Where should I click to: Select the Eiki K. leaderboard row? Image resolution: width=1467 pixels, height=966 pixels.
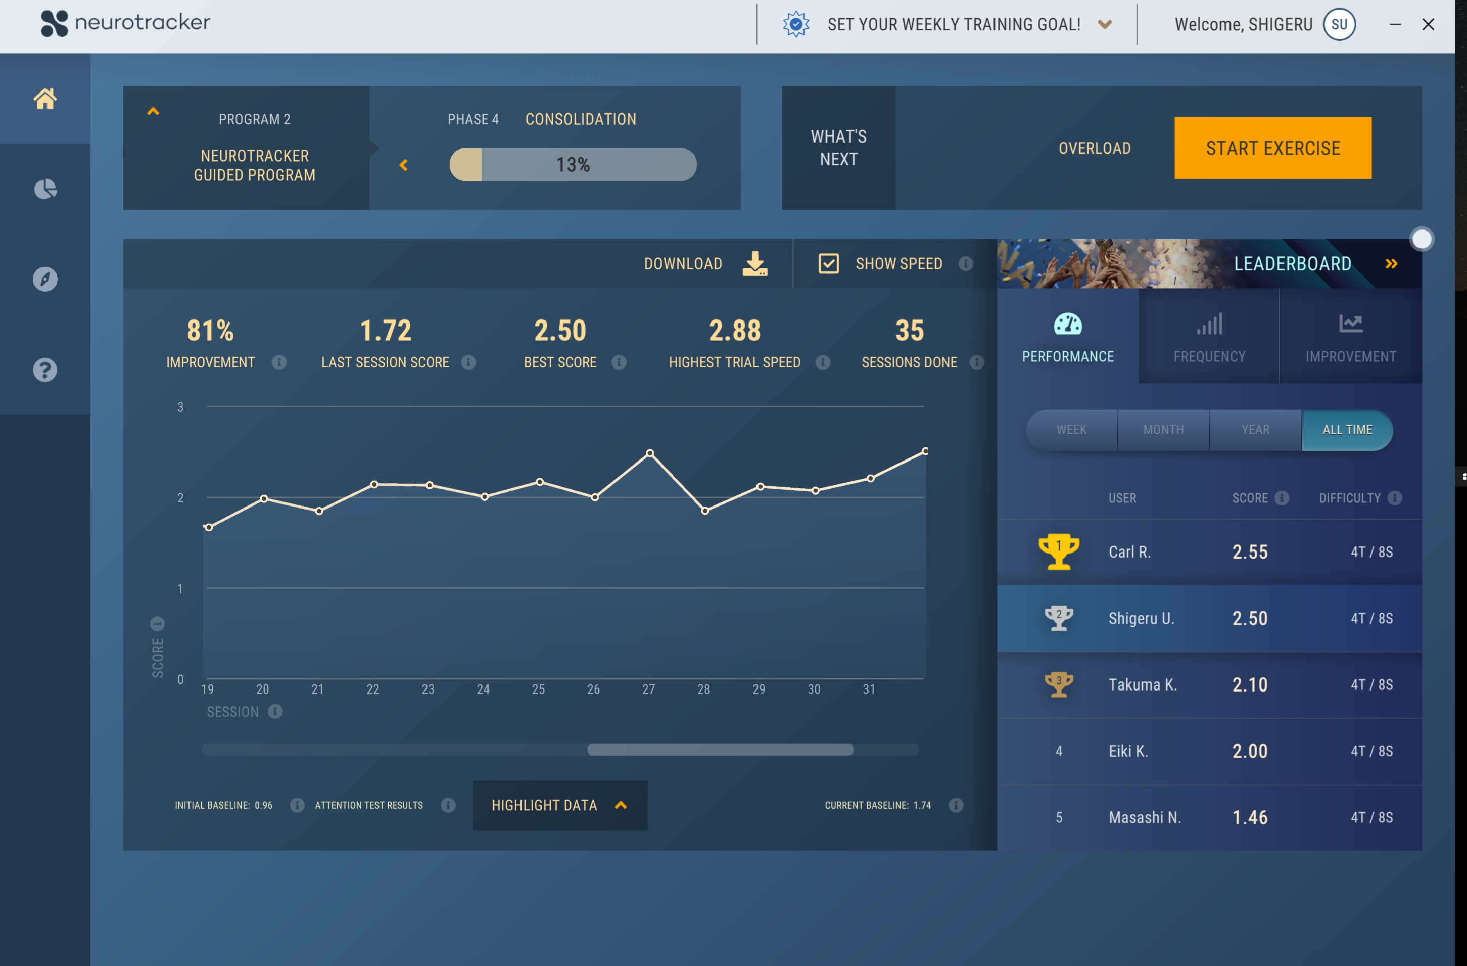[x=1209, y=751]
